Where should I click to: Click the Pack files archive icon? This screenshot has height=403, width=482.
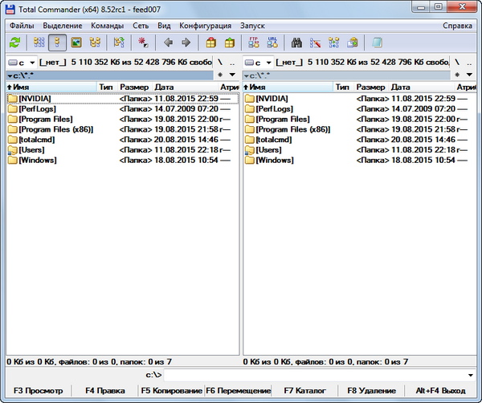(211, 43)
